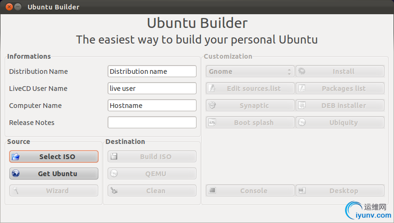Click the Get Ubuntu button label

[57, 174]
